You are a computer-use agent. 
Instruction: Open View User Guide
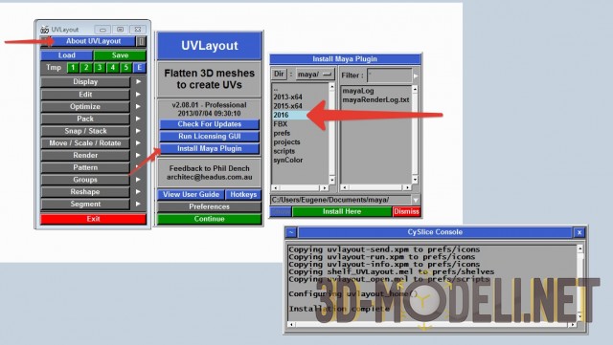coord(191,194)
